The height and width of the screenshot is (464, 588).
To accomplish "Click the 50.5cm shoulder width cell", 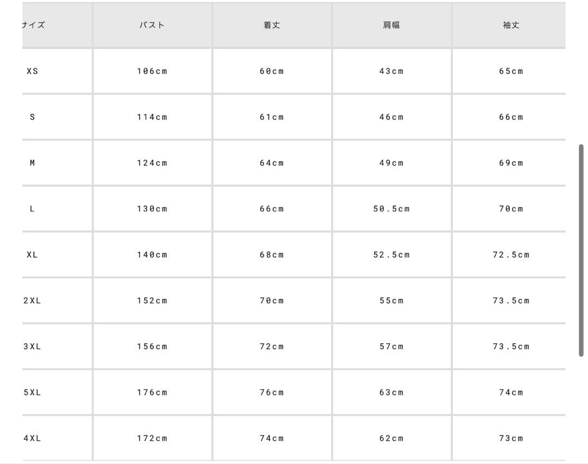I will [391, 209].
